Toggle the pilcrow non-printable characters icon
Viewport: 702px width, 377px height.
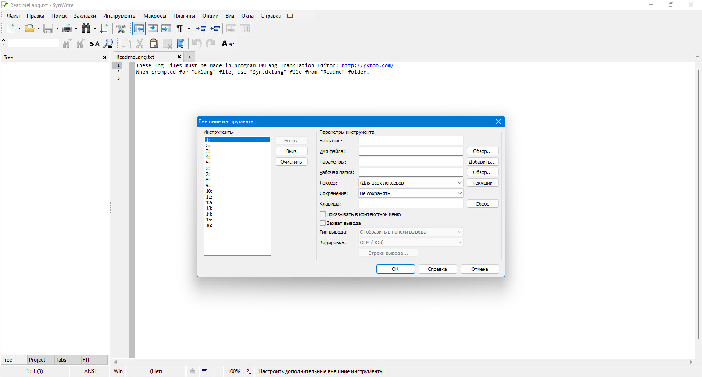click(x=179, y=28)
